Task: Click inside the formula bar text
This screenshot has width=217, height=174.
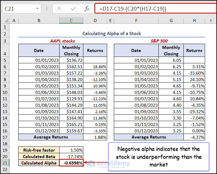Action: [x=155, y=9]
